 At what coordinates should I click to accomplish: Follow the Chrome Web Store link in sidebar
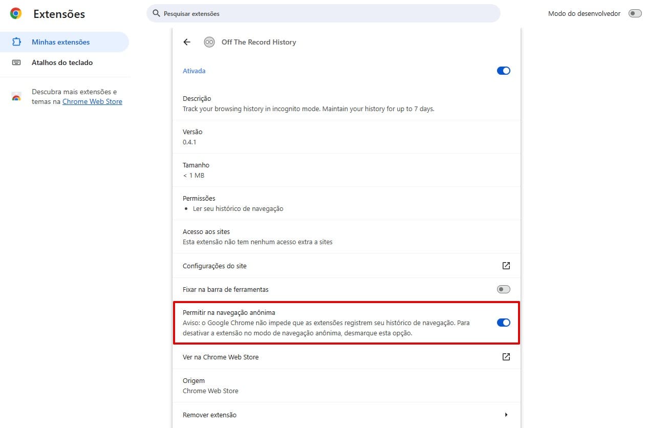point(92,101)
